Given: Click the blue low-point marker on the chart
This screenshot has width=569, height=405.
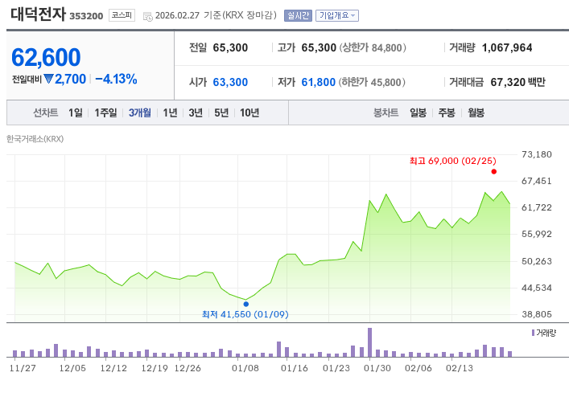Looking at the screenshot, I should [x=246, y=305].
